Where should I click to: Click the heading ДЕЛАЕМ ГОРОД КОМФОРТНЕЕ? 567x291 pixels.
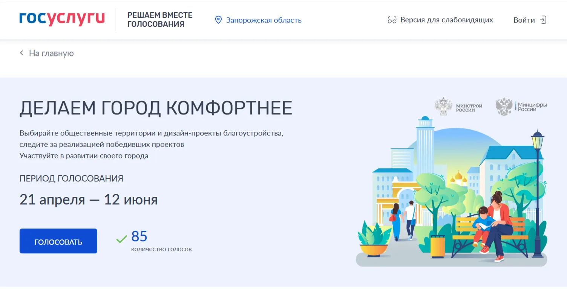click(x=156, y=108)
